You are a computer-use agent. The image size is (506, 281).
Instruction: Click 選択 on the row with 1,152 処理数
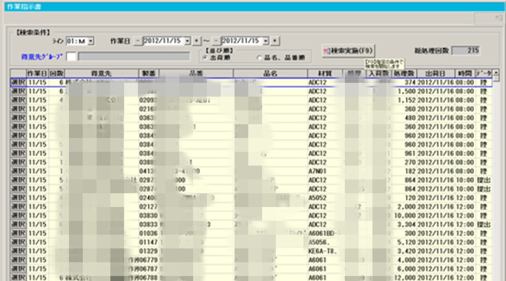click(18, 101)
